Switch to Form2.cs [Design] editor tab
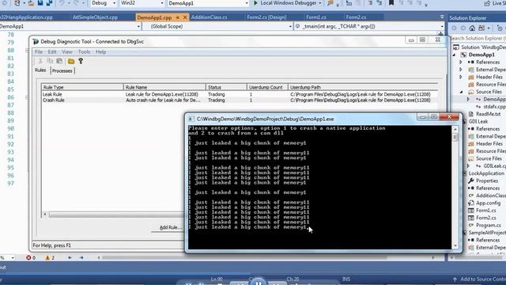 coord(266,17)
